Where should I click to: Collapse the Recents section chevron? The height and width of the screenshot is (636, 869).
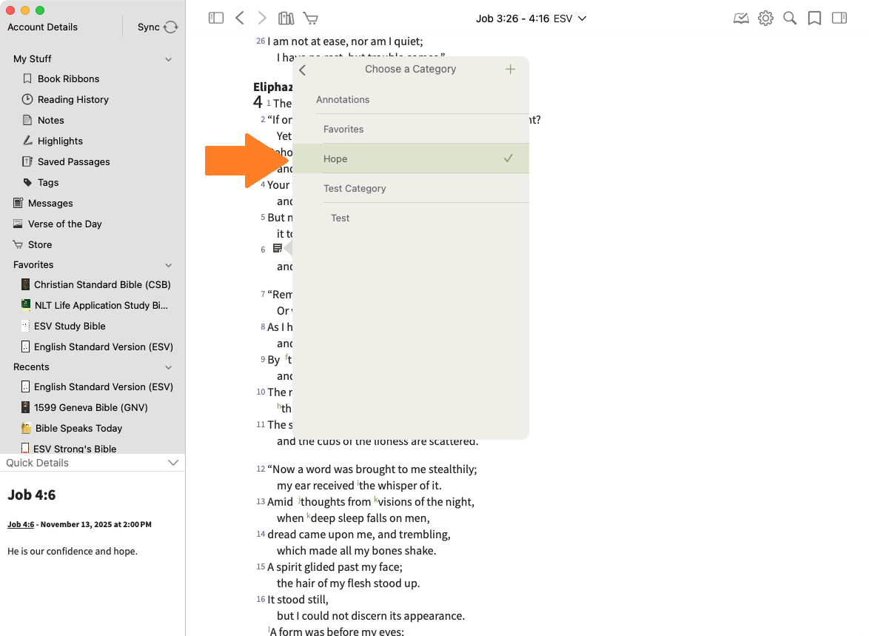(x=169, y=367)
